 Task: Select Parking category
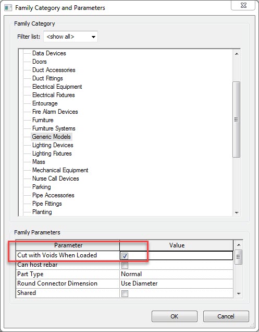click(x=42, y=187)
